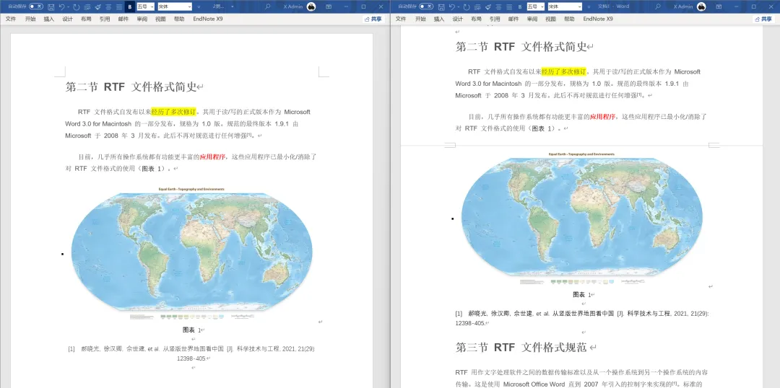
Task: Click the 共享 share button in right window
Action: (763, 19)
